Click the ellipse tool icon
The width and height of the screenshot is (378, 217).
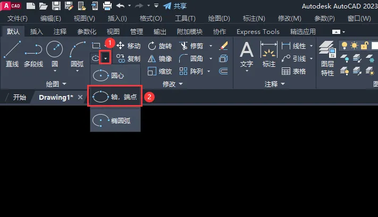pyautogui.click(x=96, y=58)
